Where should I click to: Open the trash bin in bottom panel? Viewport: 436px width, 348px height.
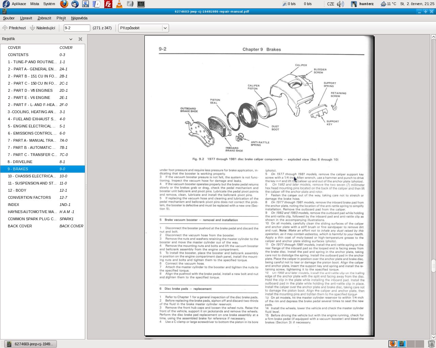click(431, 344)
